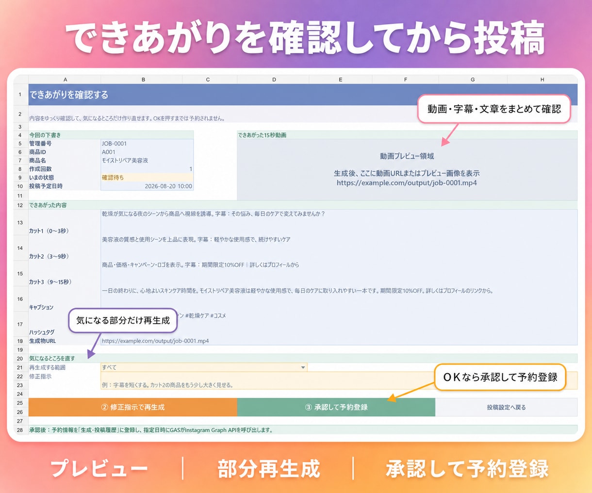
Task: Select column H header
Action: 542,80
